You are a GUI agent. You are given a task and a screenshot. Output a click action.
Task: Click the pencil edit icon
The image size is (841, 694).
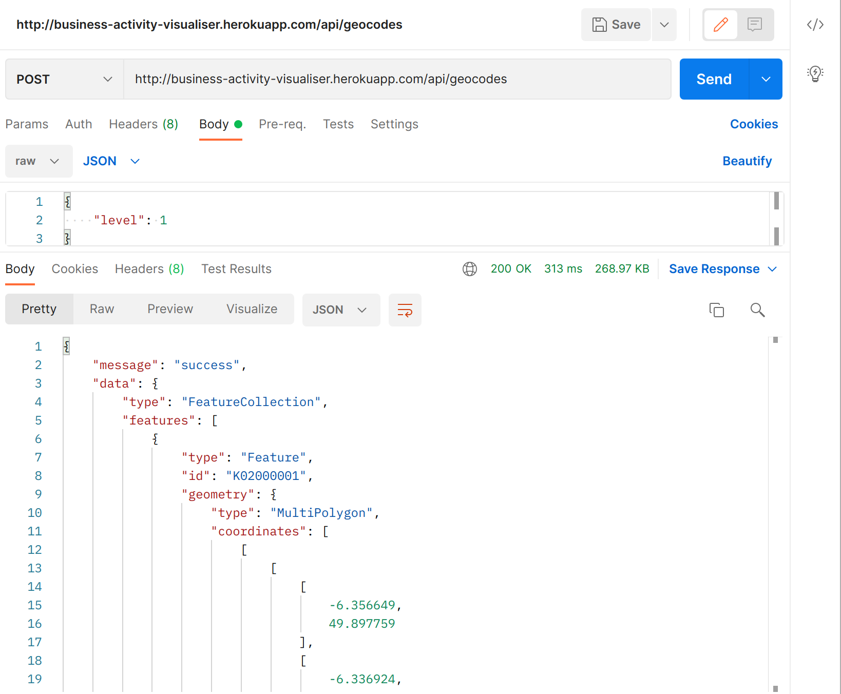[x=720, y=25]
